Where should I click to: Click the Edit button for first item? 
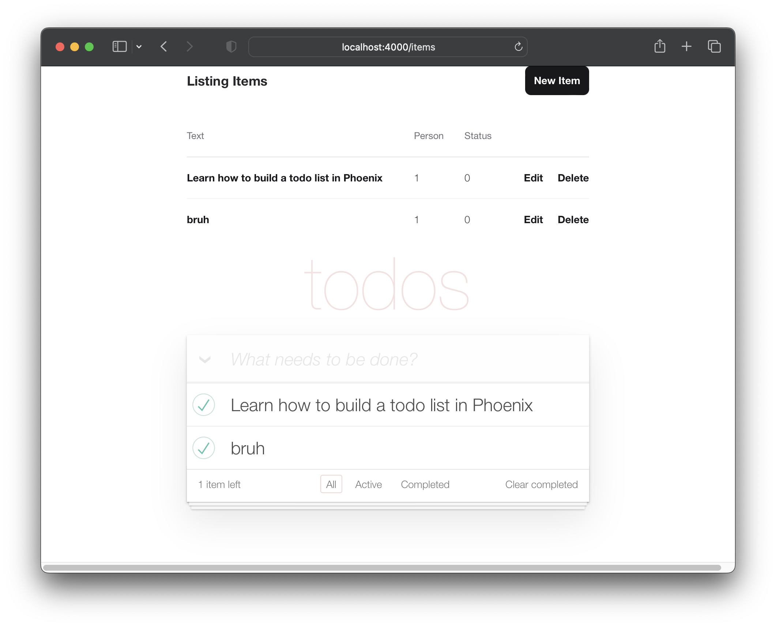pyautogui.click(x=533, y=177)
